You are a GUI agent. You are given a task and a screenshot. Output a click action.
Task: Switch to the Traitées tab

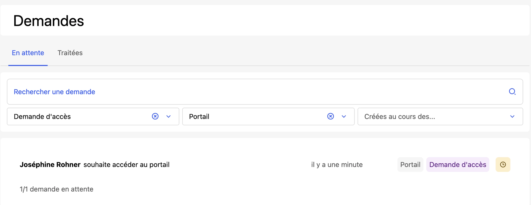[70, 53]
